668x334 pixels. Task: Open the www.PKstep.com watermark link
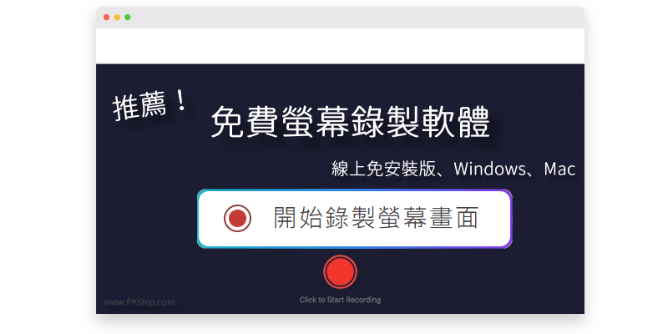pyautogui.click(x=139, y=302)
